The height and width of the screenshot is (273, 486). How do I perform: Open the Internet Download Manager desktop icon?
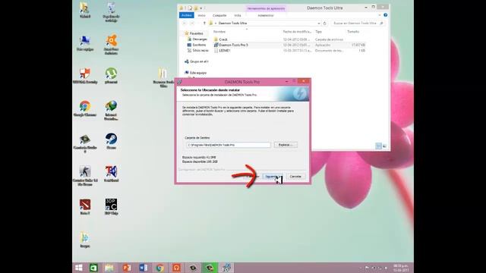pyautogui.click(x=111, y=111)
